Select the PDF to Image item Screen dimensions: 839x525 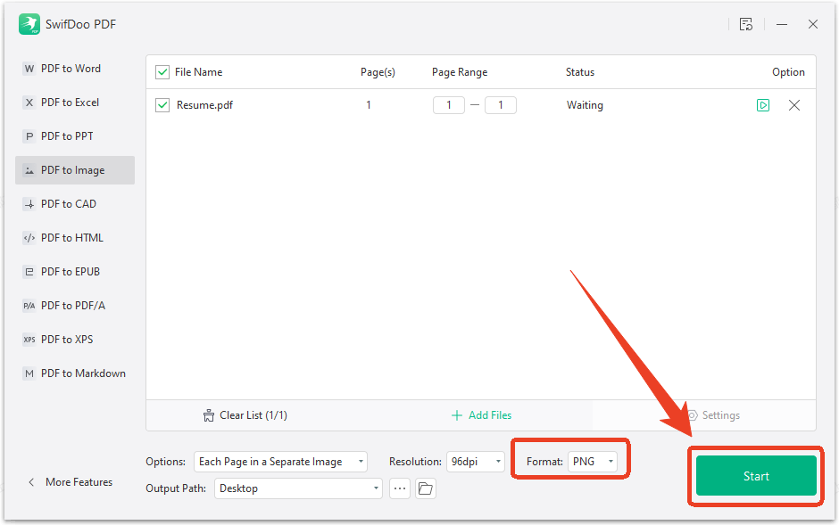(x=75, y=170)
